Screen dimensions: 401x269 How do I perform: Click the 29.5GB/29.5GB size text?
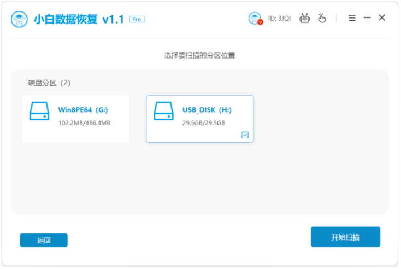coord(204,123)
